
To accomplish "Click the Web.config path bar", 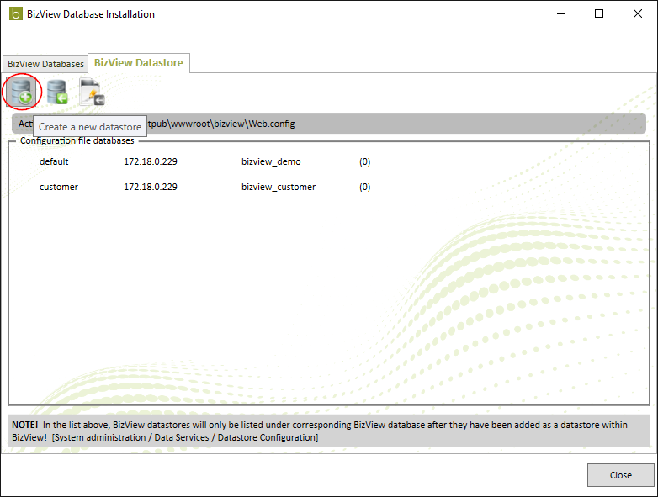I will (329, 124).
